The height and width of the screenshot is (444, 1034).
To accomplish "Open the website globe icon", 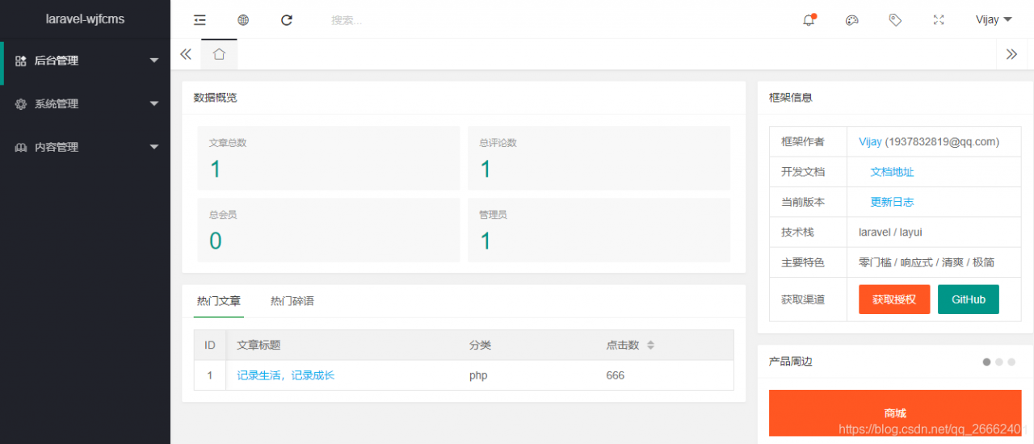I will tap(243, 20).
